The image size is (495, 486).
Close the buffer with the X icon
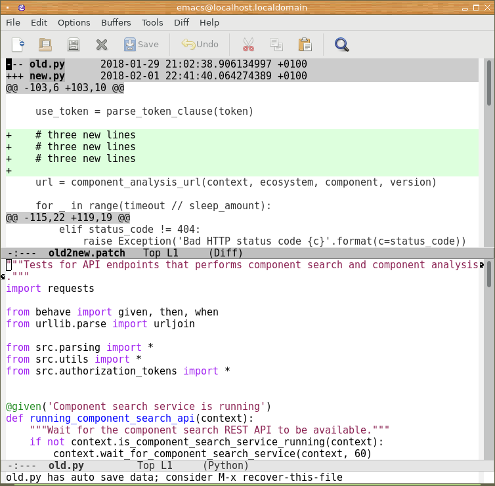pos(102,45)
